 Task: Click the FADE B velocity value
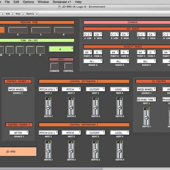click(x=125, y=52)
